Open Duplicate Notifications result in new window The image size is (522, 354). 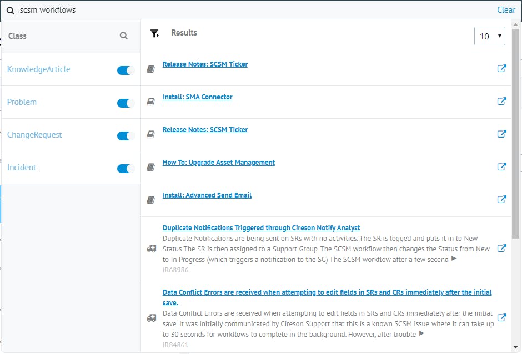tap(501, 248)
